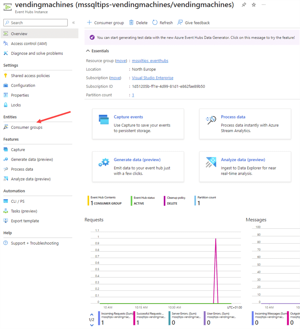Click the Export template icon
The image size is (300, 329).
coord(6,221)
